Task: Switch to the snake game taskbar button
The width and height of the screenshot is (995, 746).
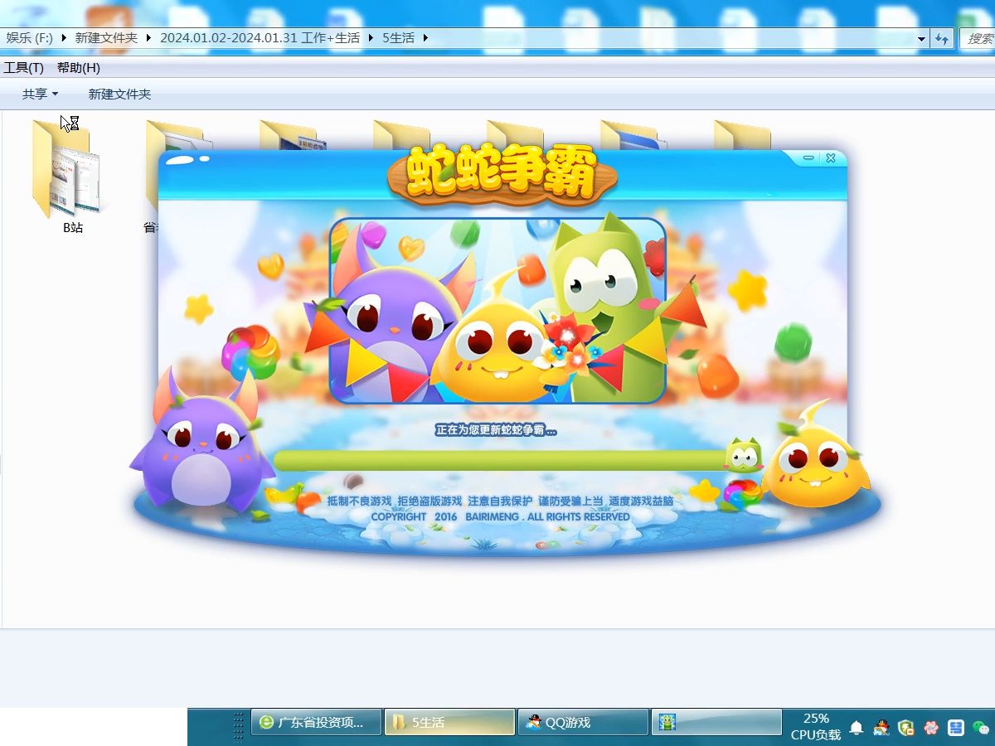Action: pyautogui.click(x=716, y=722)
